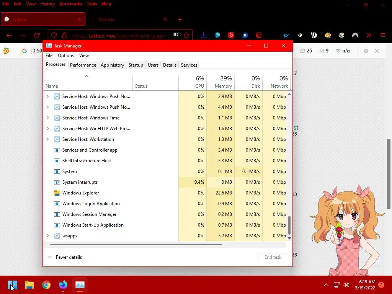This screenshot has height=294, width=392.
Task: Open Task Manager's View menu
Action: tap(84, 56)
